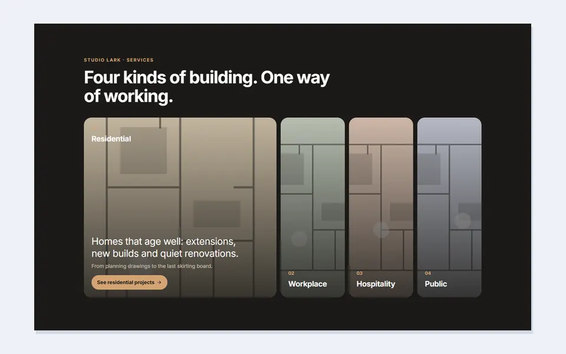566x354 pixels.
Task: Click the STUDIO LARK · SERVICES label
Action: coord(119,60)
